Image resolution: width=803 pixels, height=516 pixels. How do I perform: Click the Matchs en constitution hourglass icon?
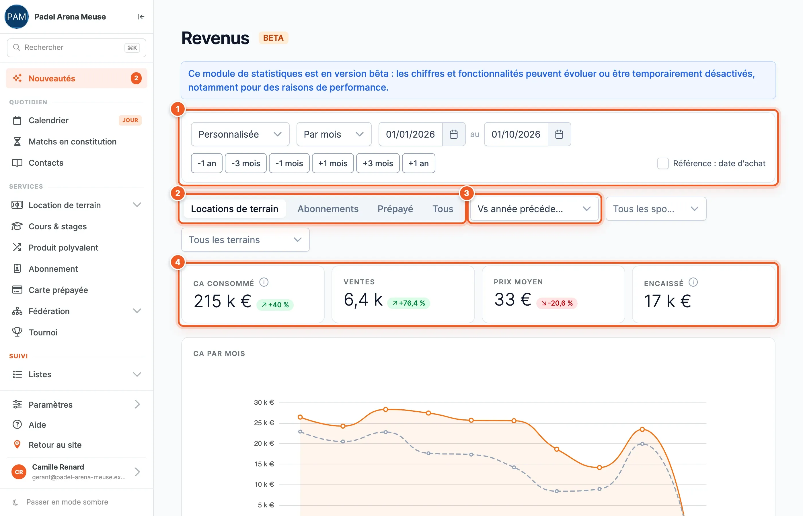[17, 141]
